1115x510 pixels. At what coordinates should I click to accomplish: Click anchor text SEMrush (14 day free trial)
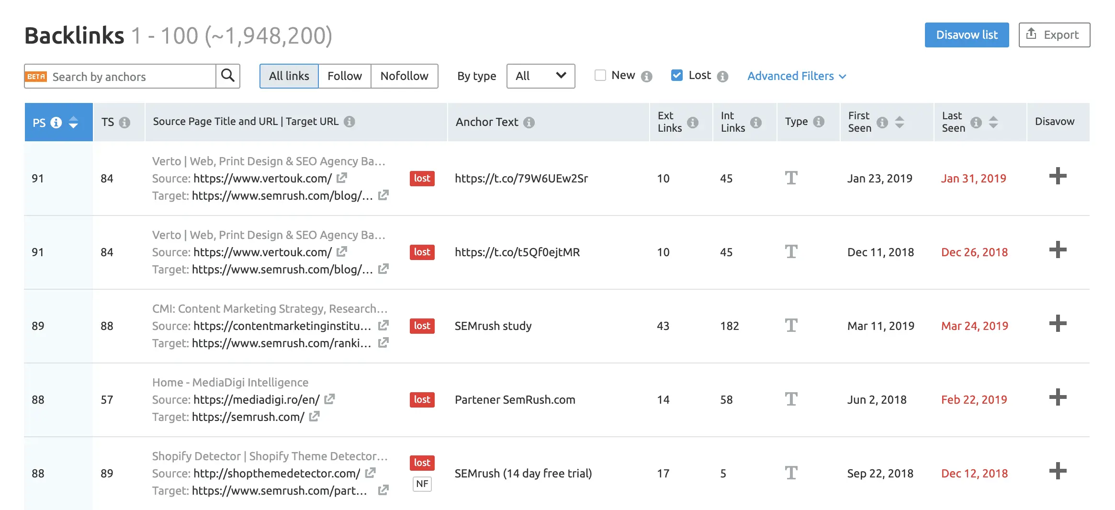click(523, 474)
